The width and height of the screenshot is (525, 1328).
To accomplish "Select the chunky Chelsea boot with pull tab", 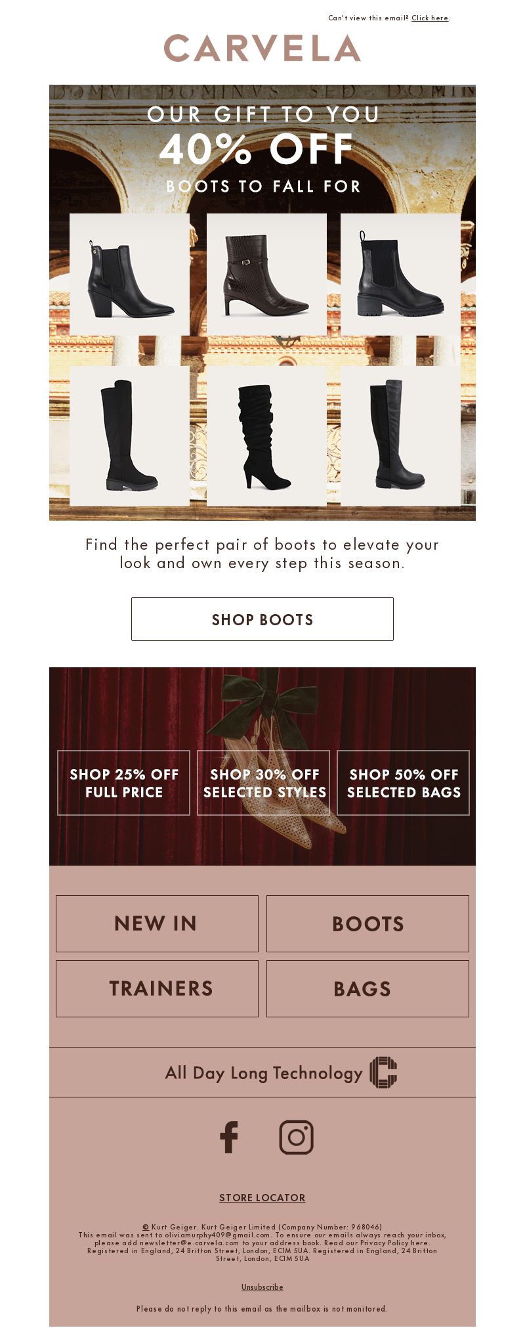I will 400,275.
